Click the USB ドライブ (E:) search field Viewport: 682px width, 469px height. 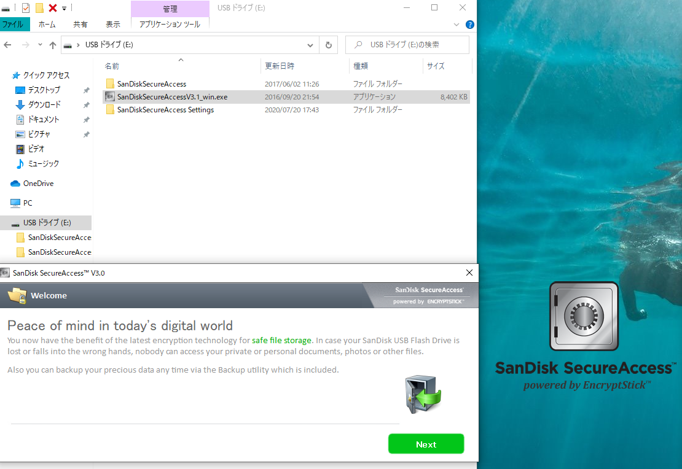click(x=407, y=45)
